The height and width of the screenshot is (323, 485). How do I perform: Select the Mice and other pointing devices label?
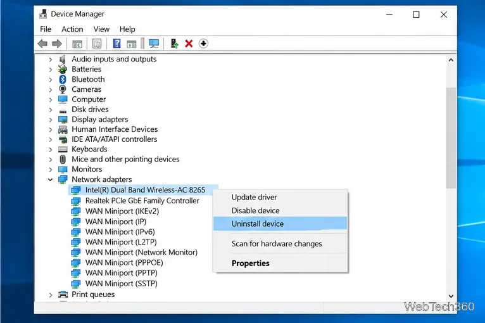pos(125,160)
